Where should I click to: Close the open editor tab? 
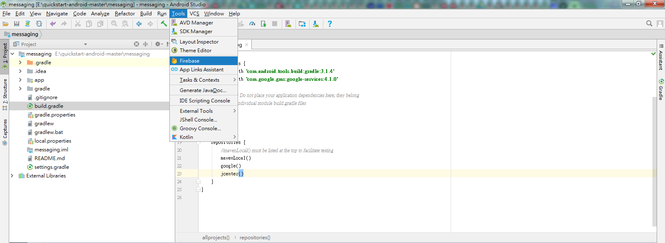pos(247,45)
